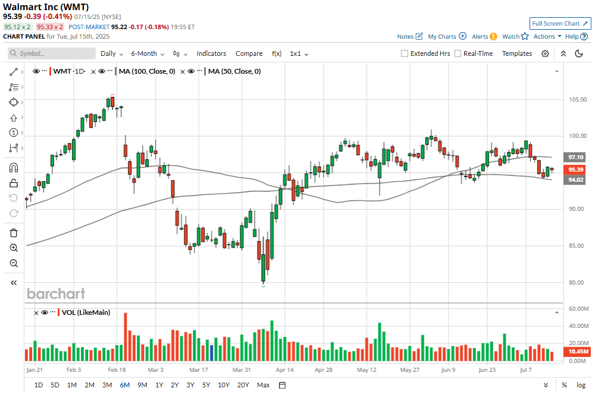
Task: Open more options for WMT series
Action: click(x=45, y=71)
